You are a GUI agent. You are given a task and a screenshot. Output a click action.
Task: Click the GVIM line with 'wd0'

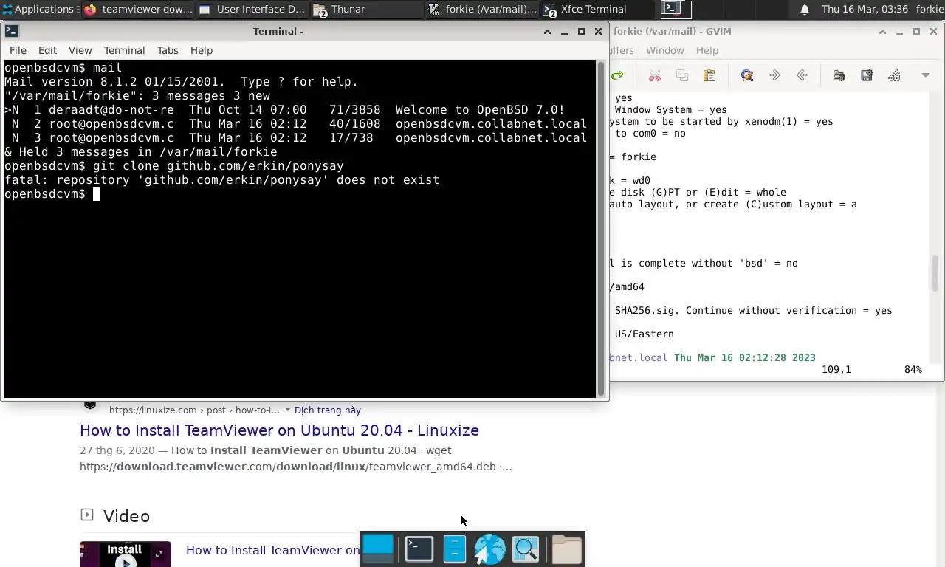630,180
